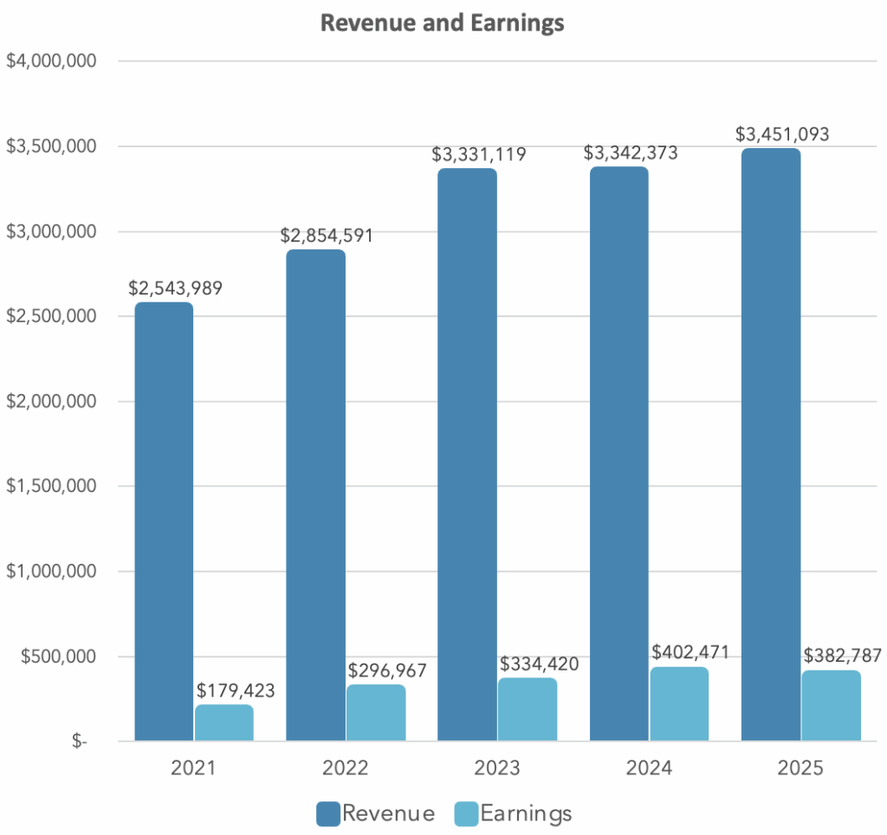Click the 2021 Earnings bar
Image resolution: width=887 pixels, height=835 pixels.
click(224, 723)
